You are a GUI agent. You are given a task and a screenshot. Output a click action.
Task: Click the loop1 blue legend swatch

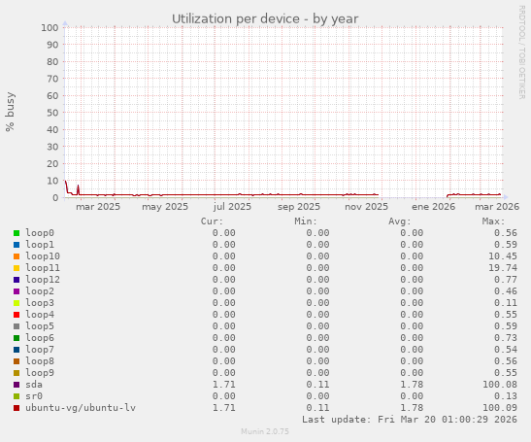[17, 245]
